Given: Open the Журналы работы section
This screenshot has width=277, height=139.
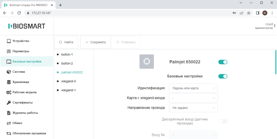Looking at the screenshot, I should point(27,113).
